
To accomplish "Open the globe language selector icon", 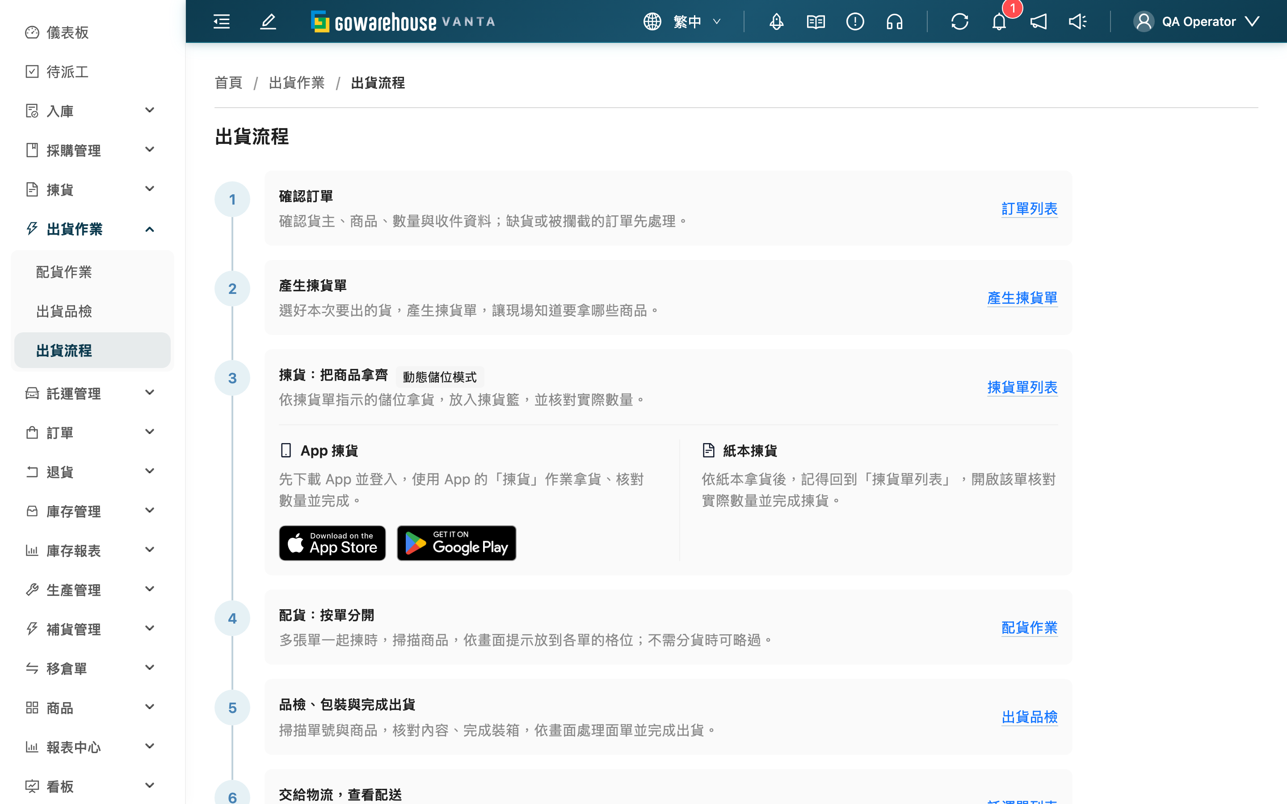I will [652, 22].
